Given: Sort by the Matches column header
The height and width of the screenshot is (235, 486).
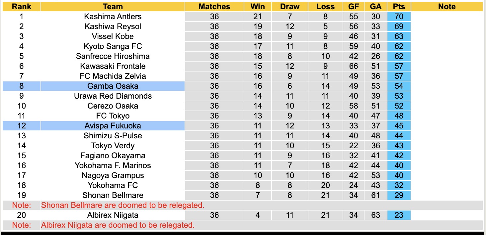Looking at the screenshot, I should (214, 7).
